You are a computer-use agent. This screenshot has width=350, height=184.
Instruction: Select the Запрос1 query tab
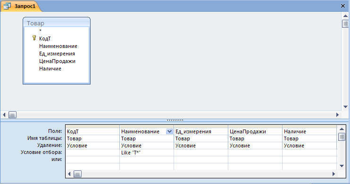[x=21, y=6]
